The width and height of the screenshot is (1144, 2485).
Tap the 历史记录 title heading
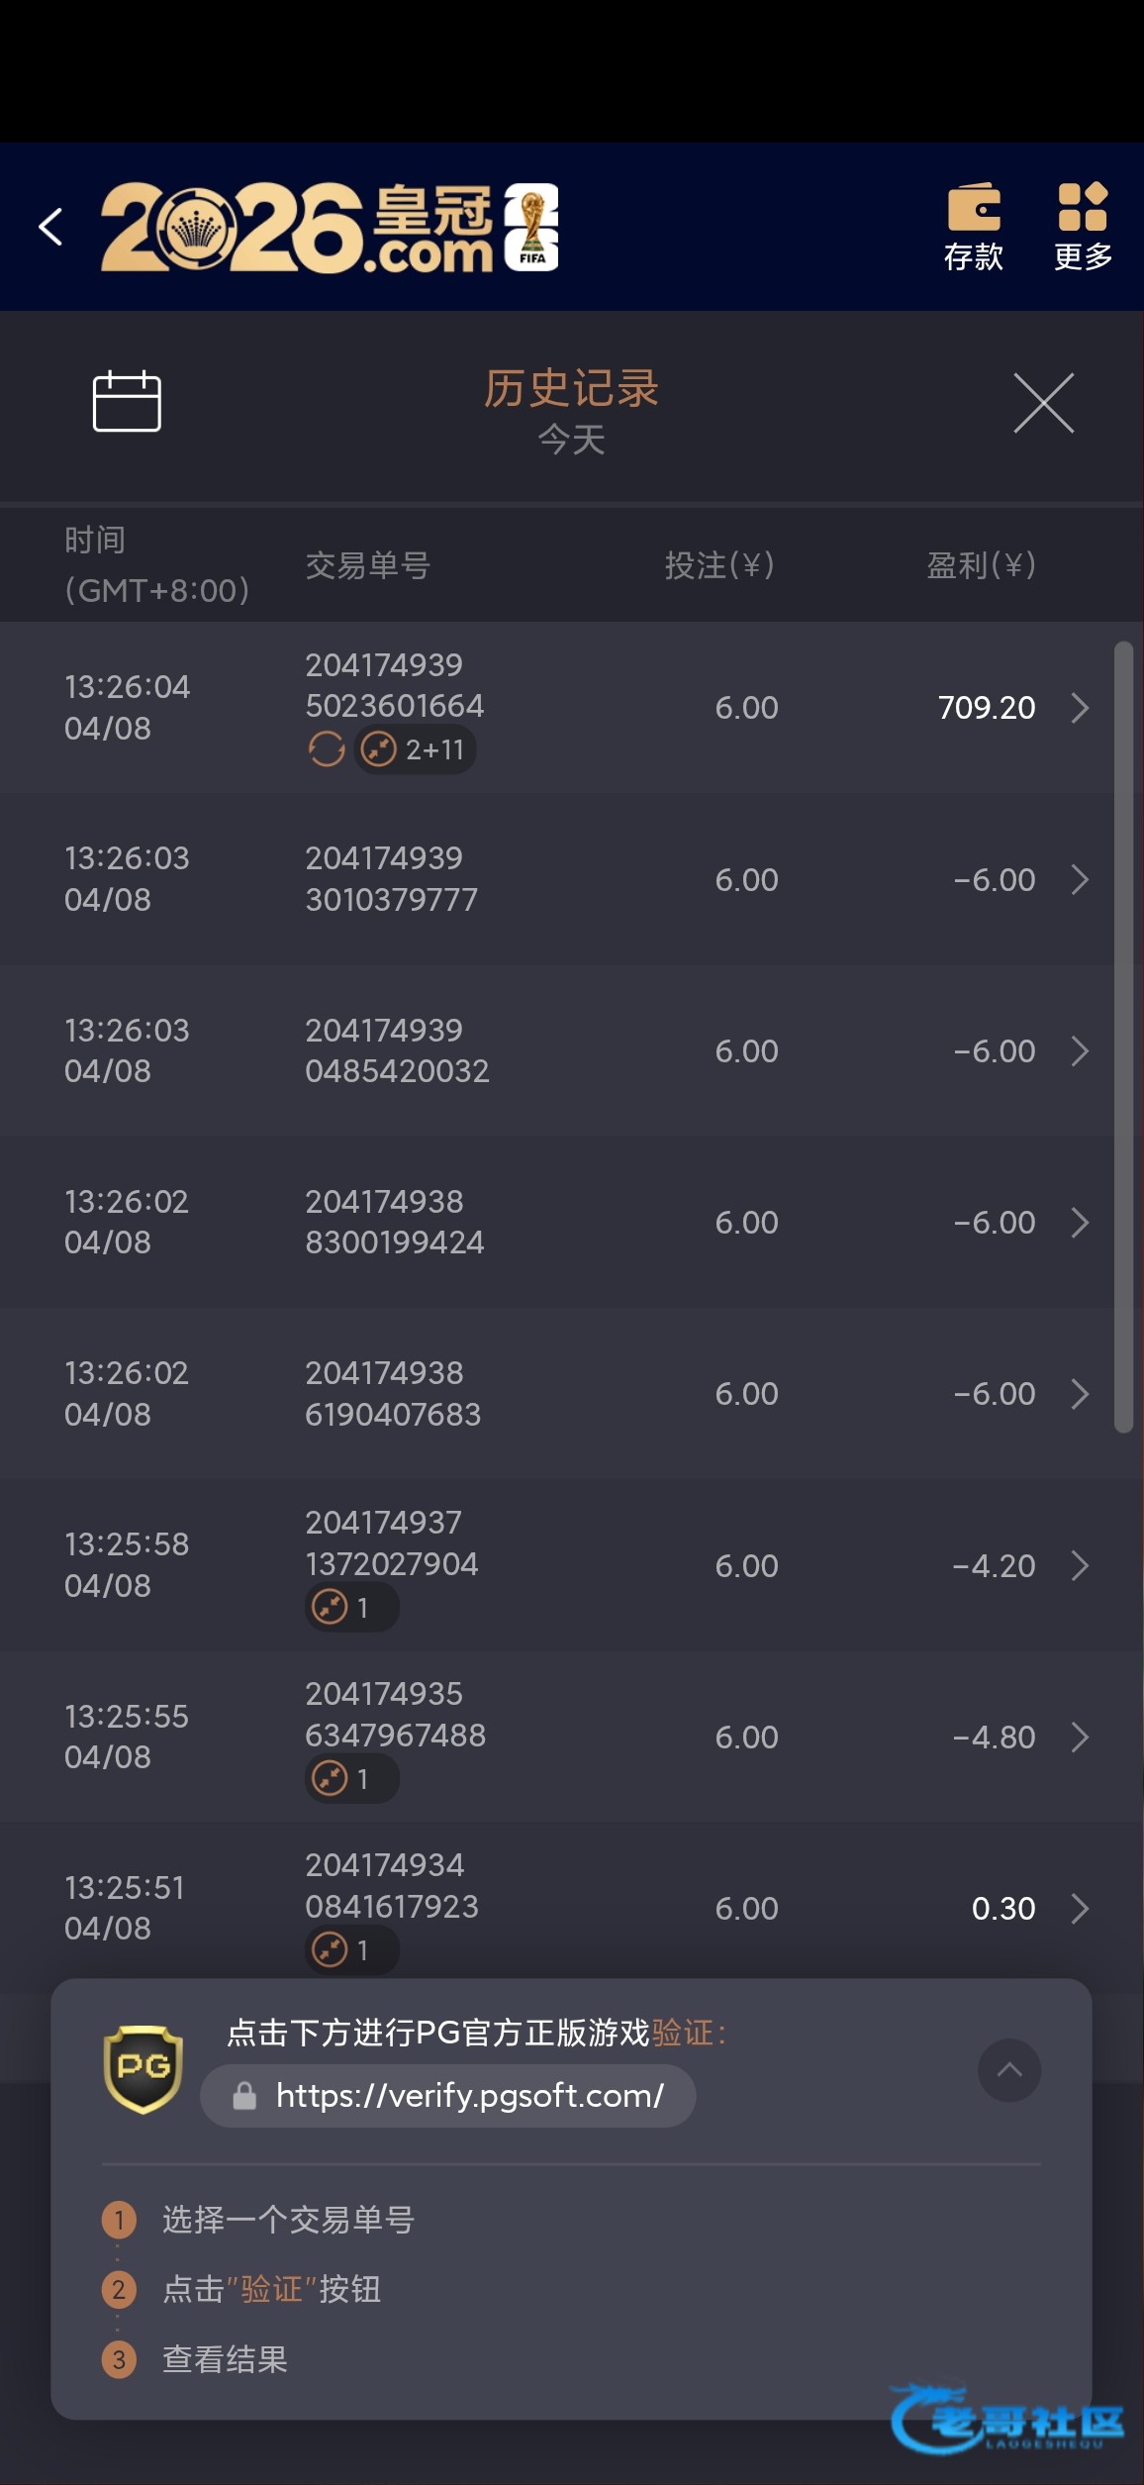click(x=571, y=388)
